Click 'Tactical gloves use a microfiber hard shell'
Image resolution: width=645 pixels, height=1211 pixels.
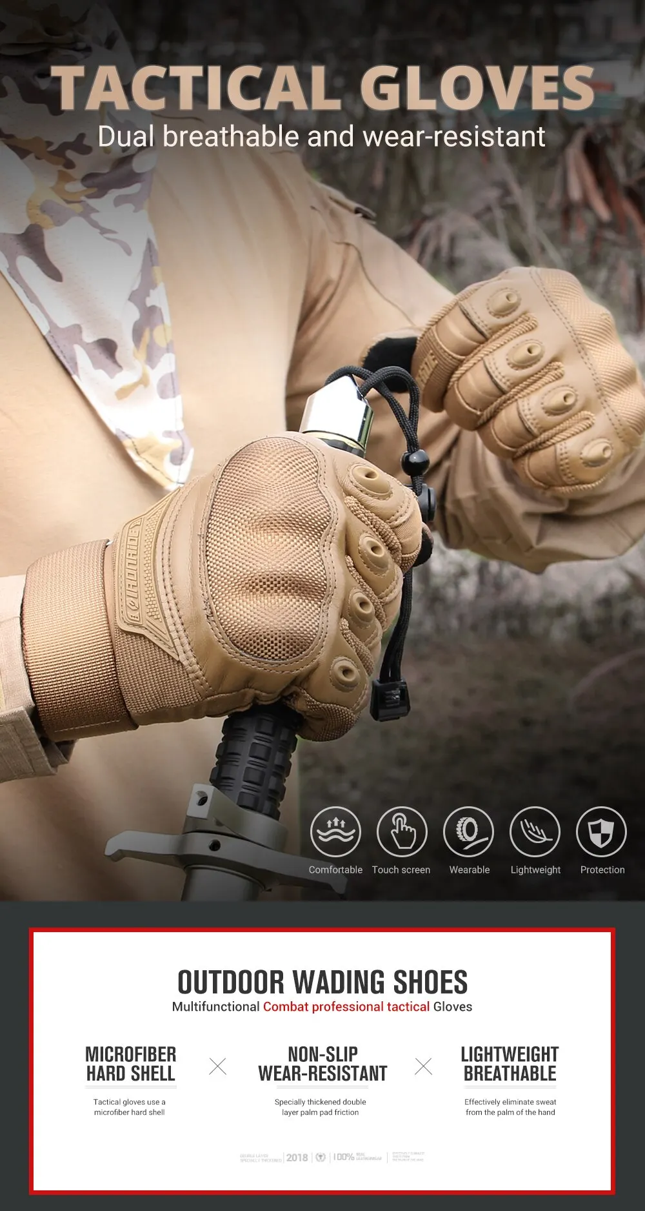130,1107
